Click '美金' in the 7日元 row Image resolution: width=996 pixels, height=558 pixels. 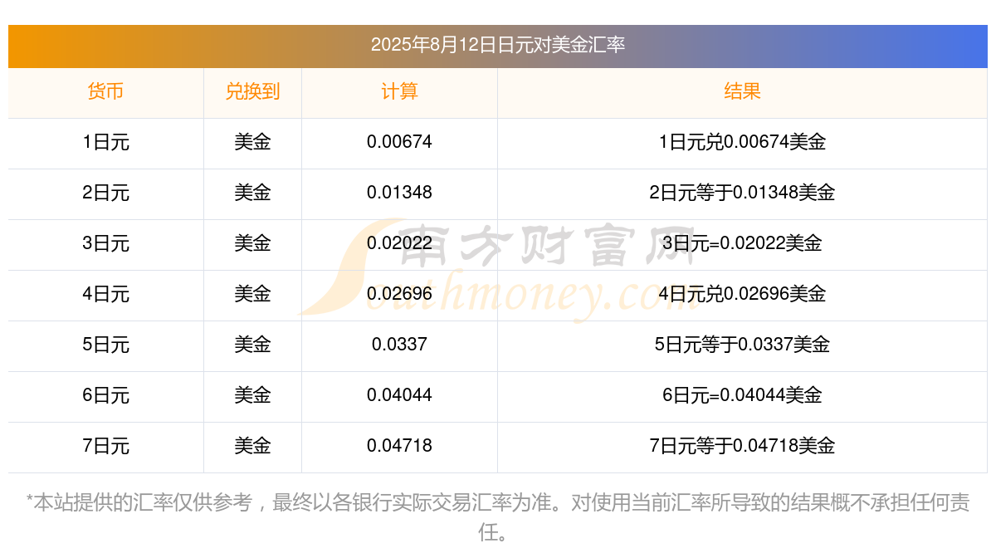252,446
